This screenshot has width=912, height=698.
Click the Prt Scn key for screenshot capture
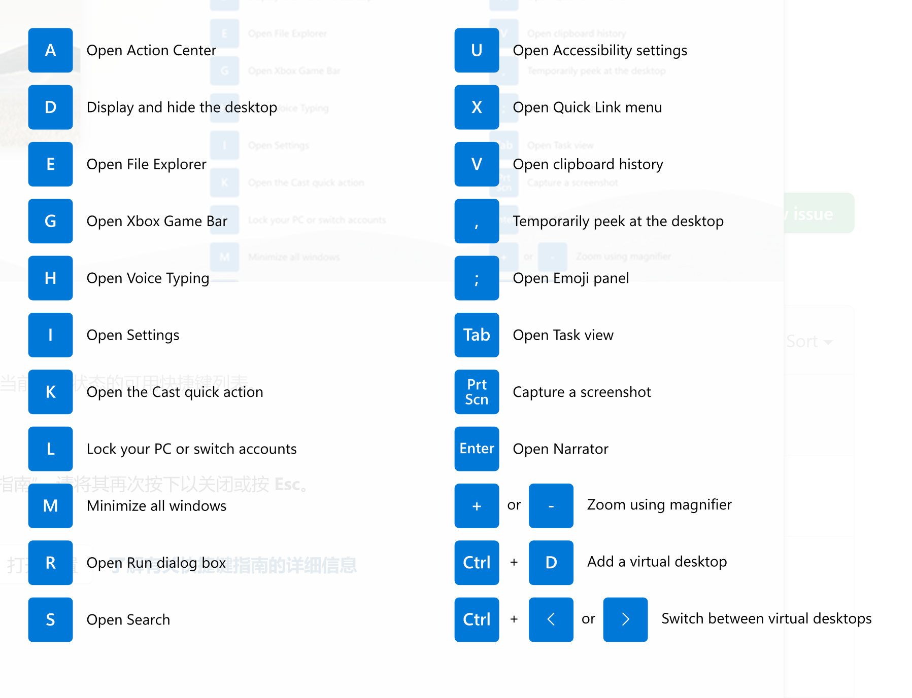point(476,392)
